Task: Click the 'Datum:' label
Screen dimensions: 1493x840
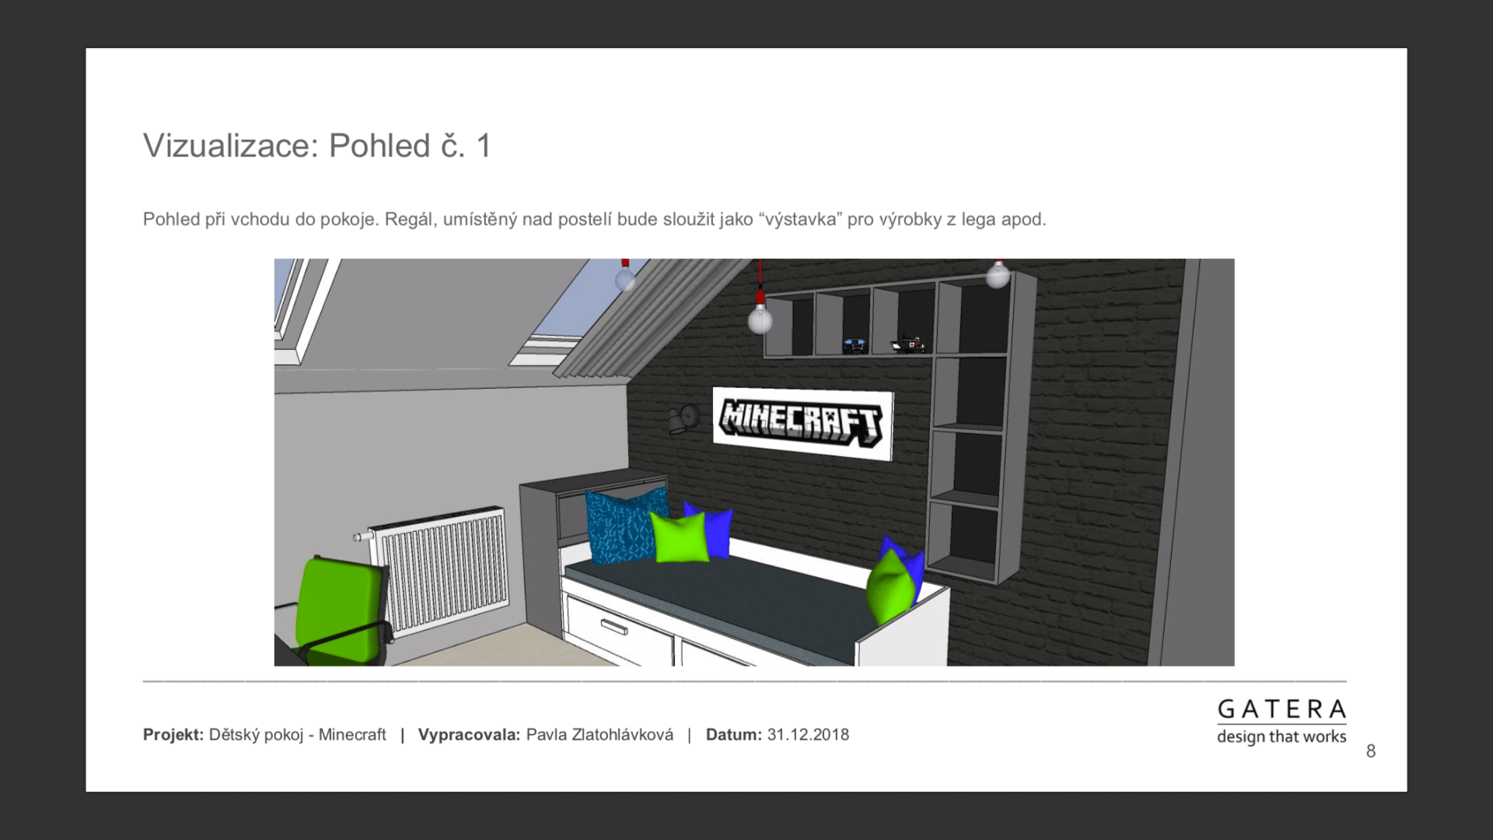Action: tap(733, 735)
